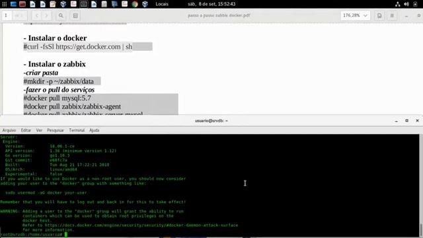Image resolution: width=423 pixels, height=238 pixels.
Task: Open the PDF viewer hamburger menu
Action: (392, 16)
